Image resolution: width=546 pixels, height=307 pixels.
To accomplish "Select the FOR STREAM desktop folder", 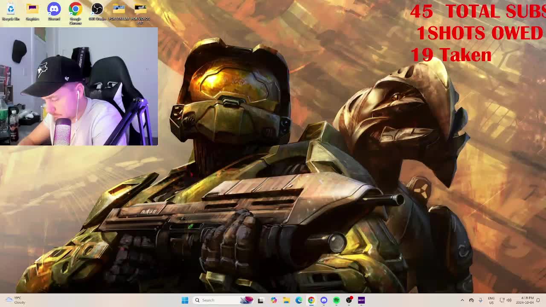I will (119, 12).
